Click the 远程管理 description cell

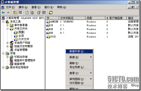pyautogui.click(x=133, y=22)
